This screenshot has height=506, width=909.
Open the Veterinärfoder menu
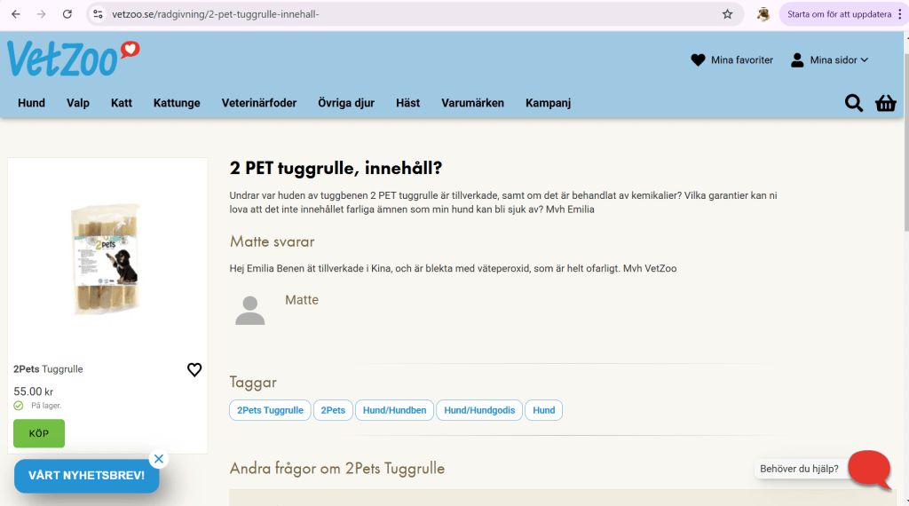point(259,103)
